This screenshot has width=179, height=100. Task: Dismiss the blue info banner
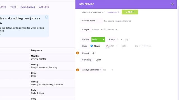47,17
